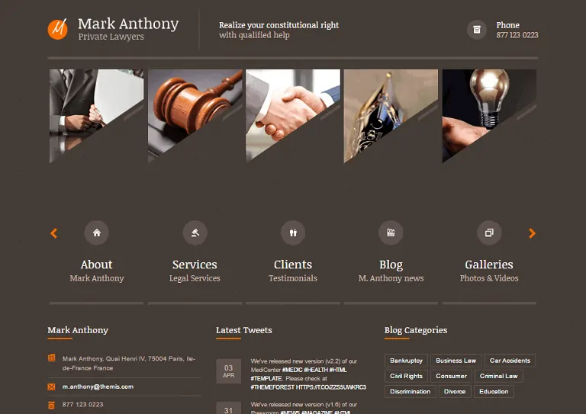Viewport: 586px width, 414px height.
Task: Open the m.anthony@themis.com email link
Action: (98, 387)
